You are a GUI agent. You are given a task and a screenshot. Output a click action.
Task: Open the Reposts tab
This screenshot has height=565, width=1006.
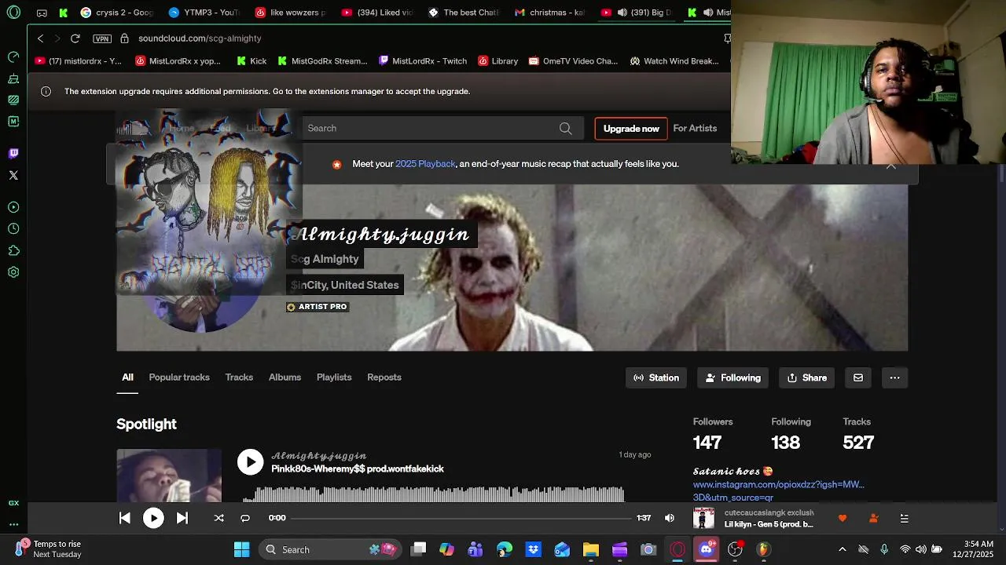pos(384,377)
